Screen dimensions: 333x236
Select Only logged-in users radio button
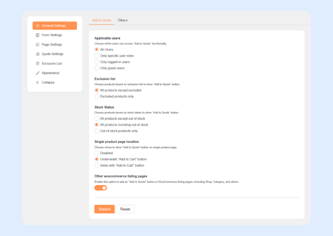[x=97, y=62]
